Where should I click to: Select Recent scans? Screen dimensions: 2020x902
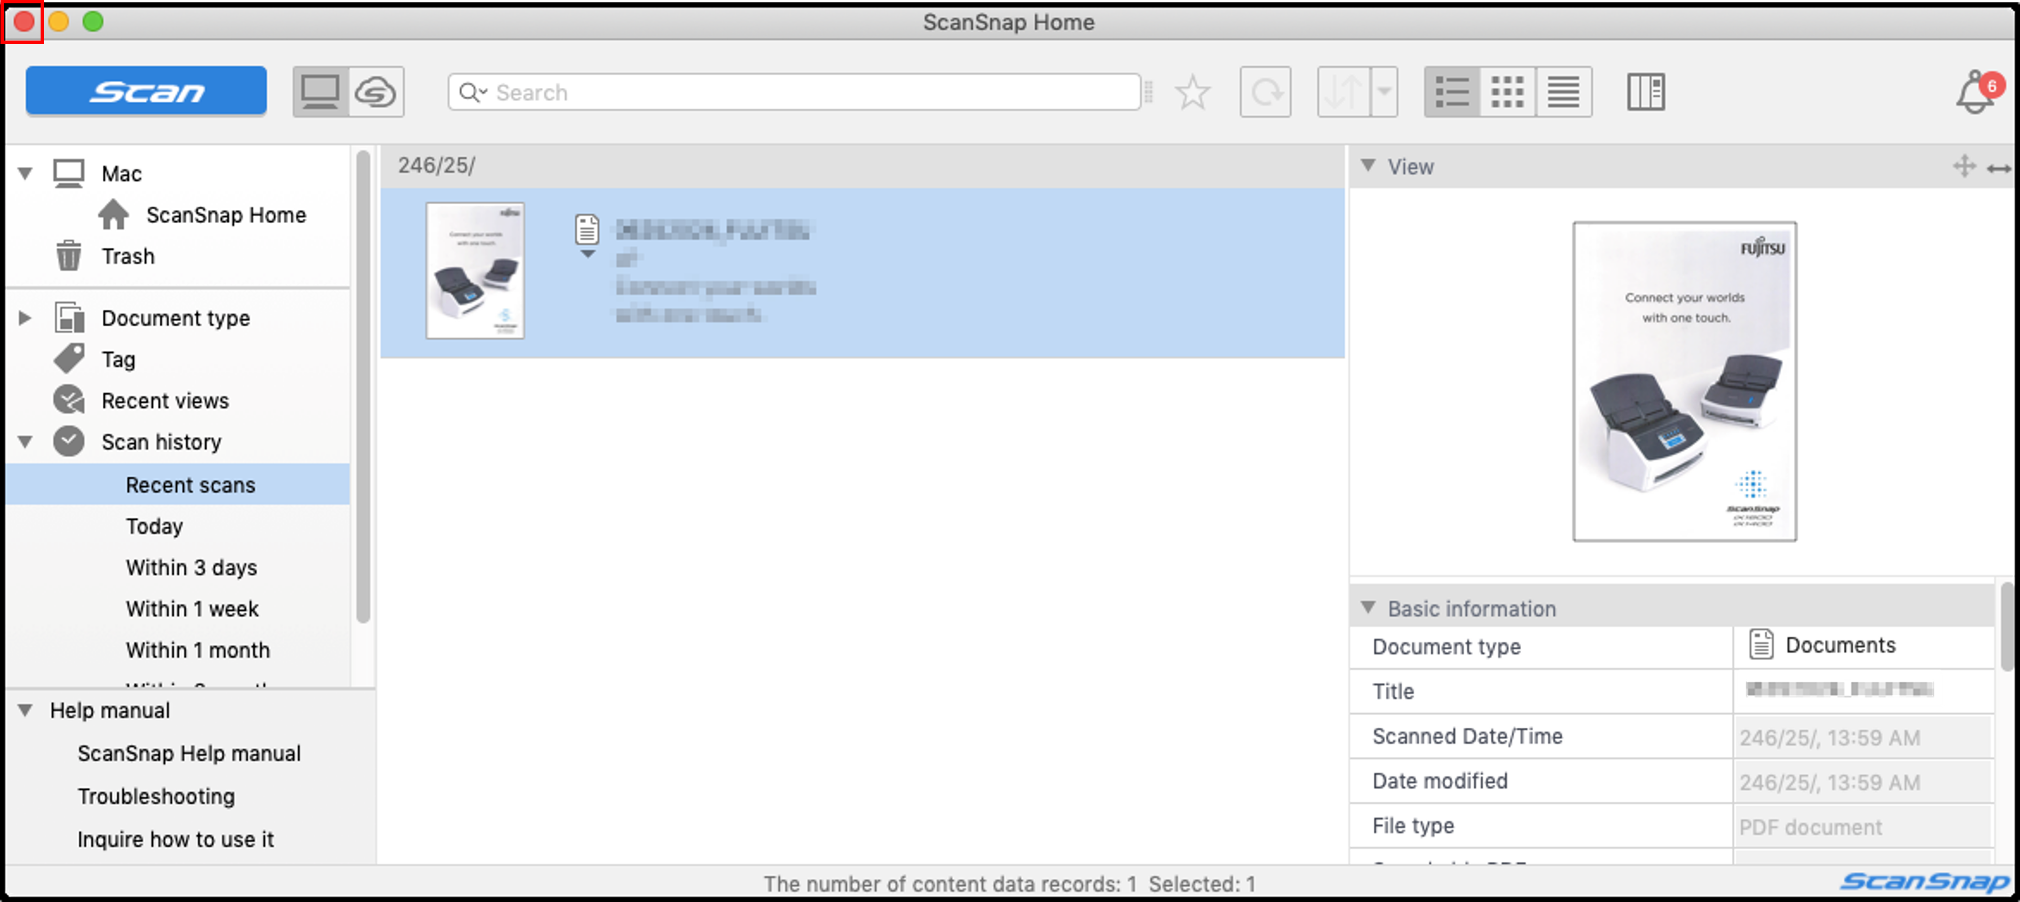coord(178,484)
